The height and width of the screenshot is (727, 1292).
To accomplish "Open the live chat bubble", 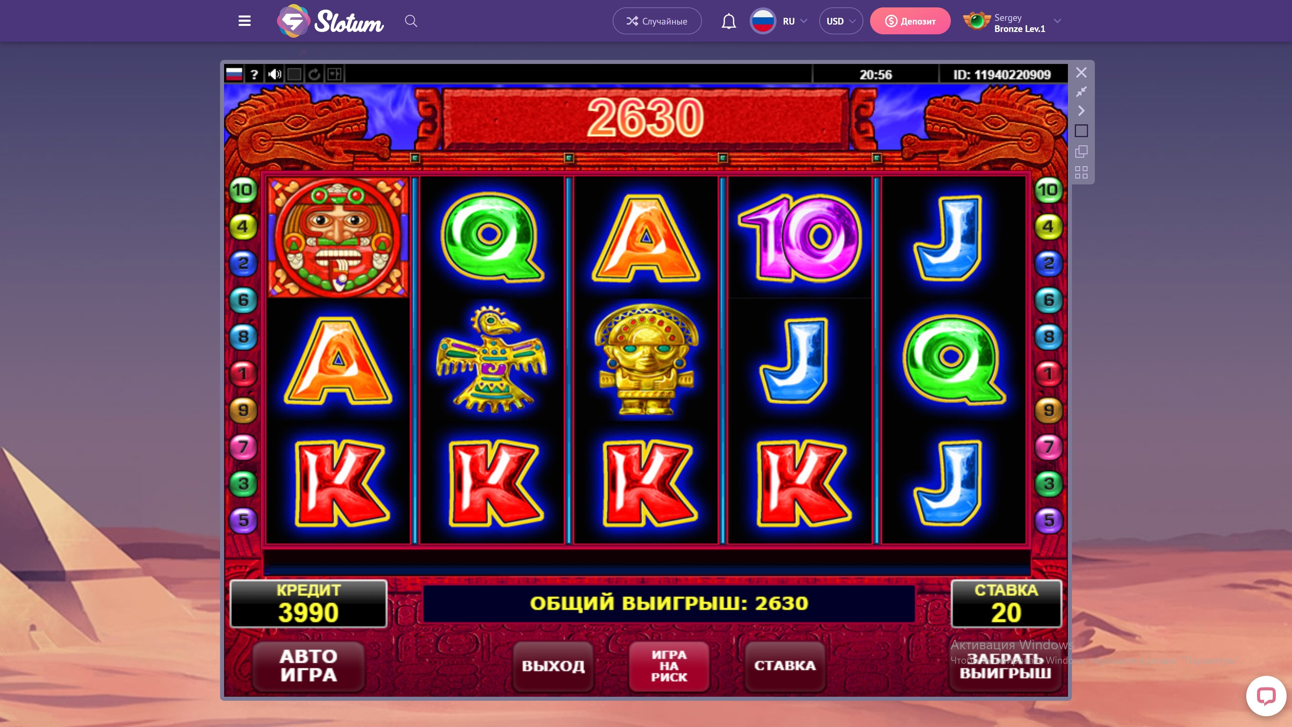I will [x=1266, y=696].
